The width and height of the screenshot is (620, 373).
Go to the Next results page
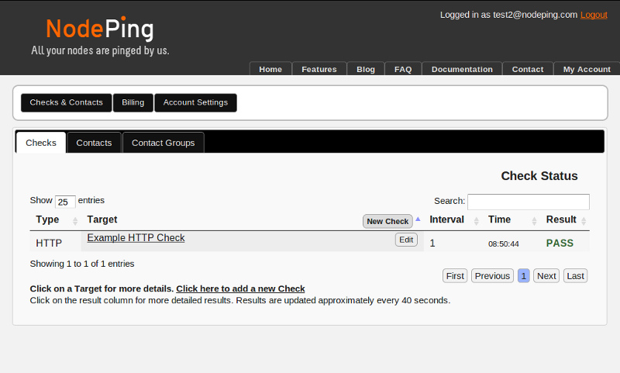(x=546, y=276)
